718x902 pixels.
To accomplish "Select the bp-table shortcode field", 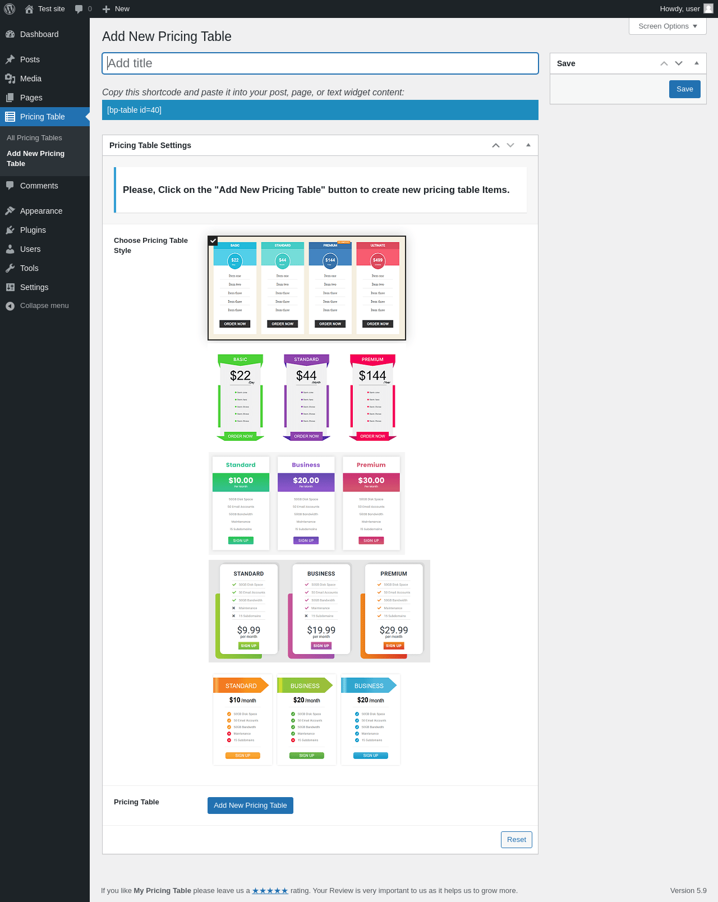I will (x=320, y=110).
